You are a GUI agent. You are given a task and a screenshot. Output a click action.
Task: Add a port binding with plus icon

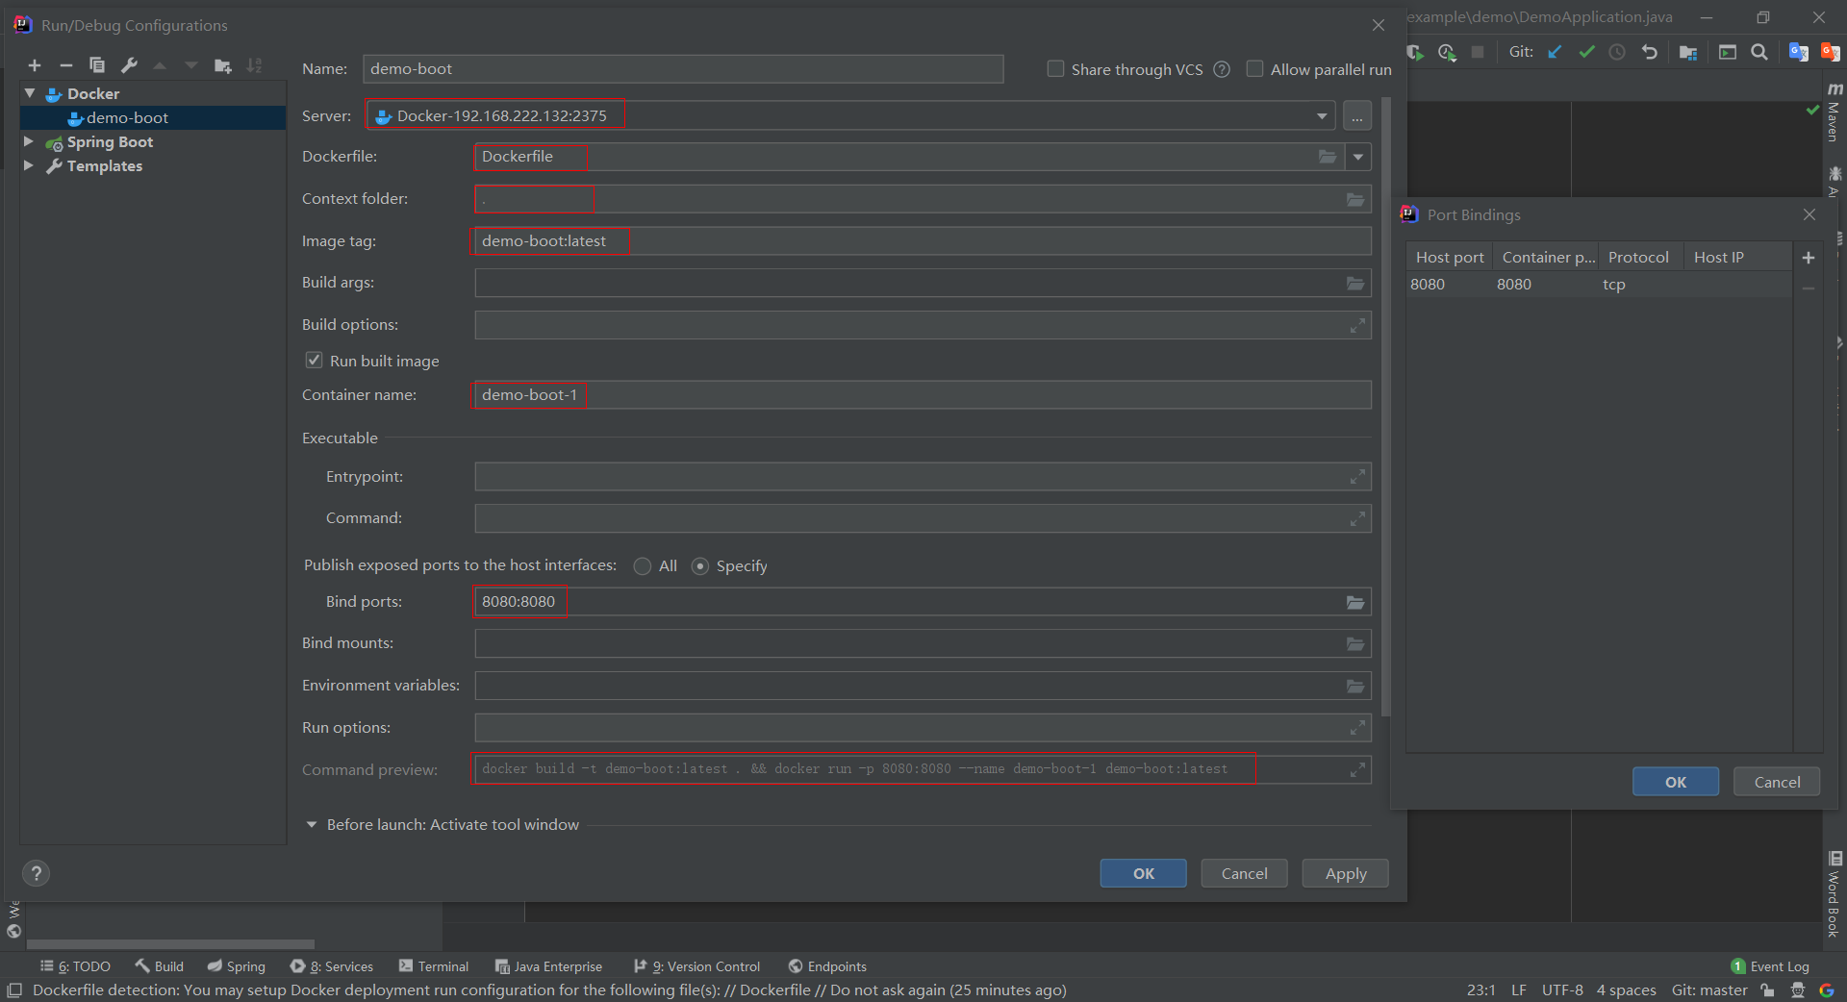coord(1809,258)
